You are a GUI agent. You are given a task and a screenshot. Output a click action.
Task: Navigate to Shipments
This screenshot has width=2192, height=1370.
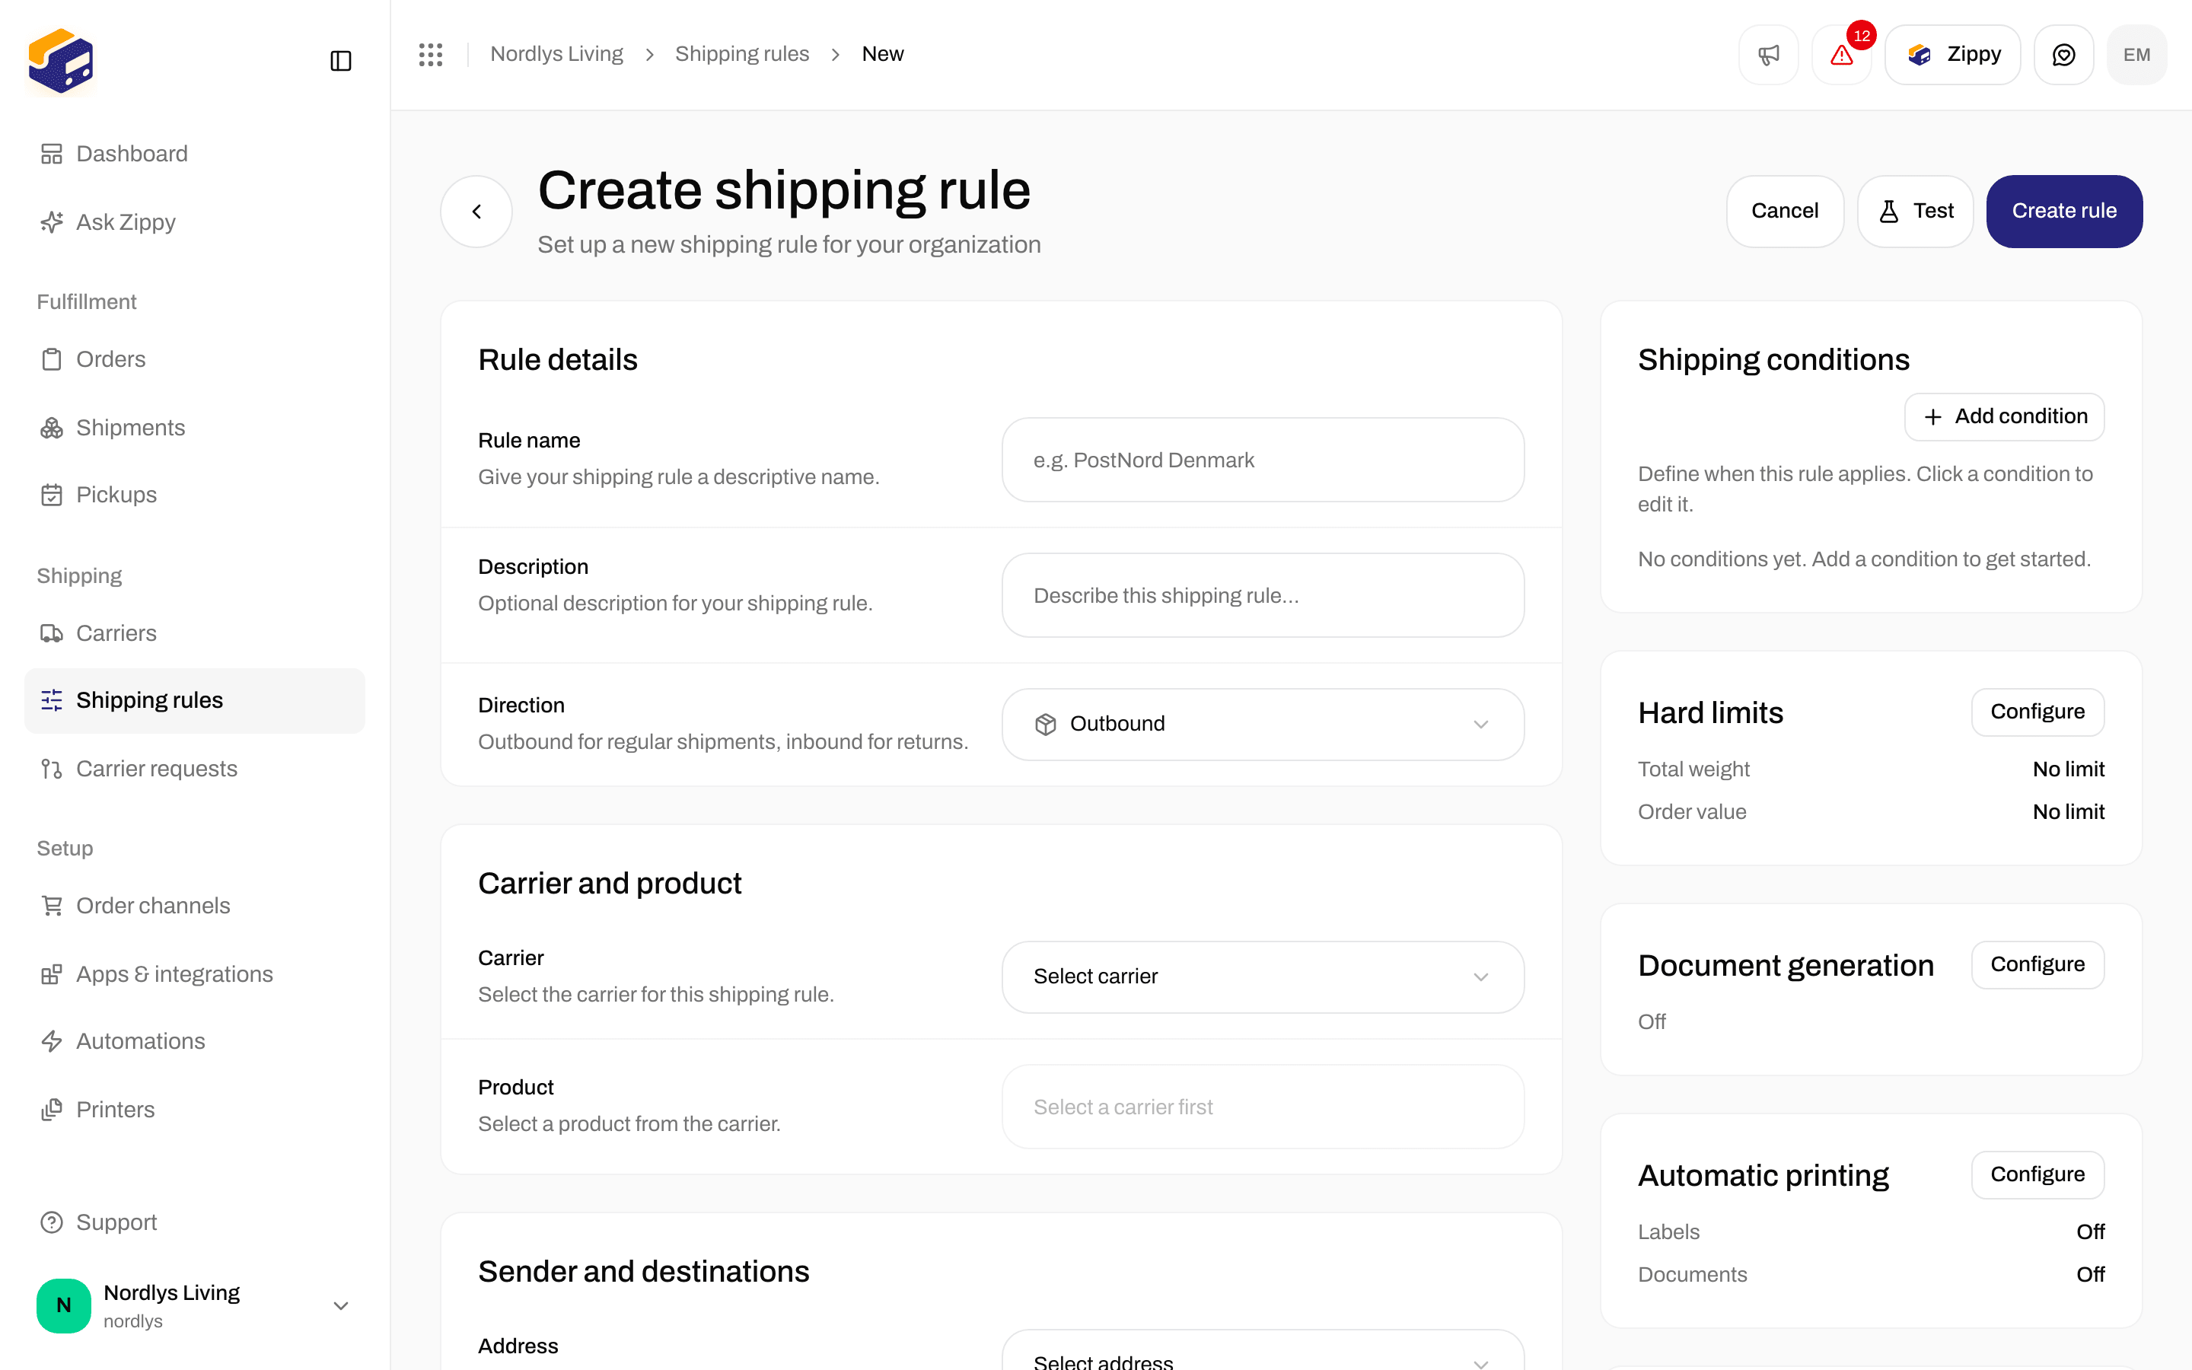[x=195, y=428]
